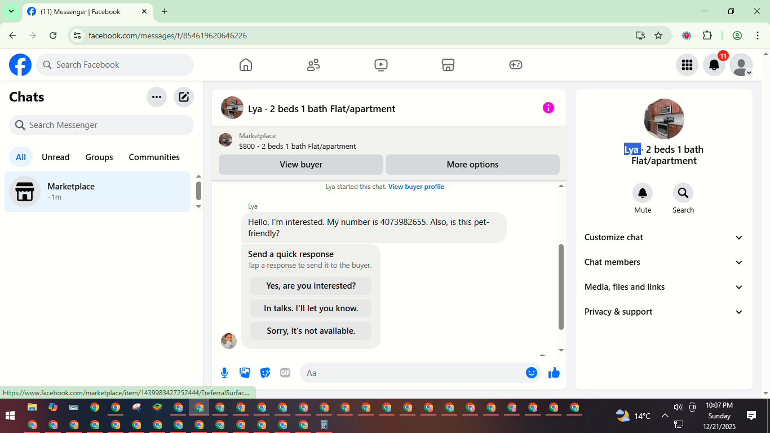This screenshot has height=433, width=770.
Task: Open the View buyer profile link
Action: (x=416, y=187)
